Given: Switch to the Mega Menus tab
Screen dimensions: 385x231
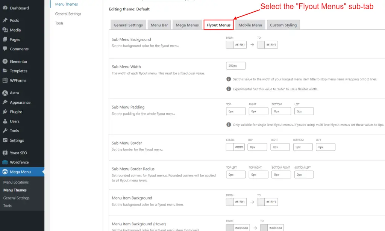Looking at the screenshot, I should click(187, 25).
